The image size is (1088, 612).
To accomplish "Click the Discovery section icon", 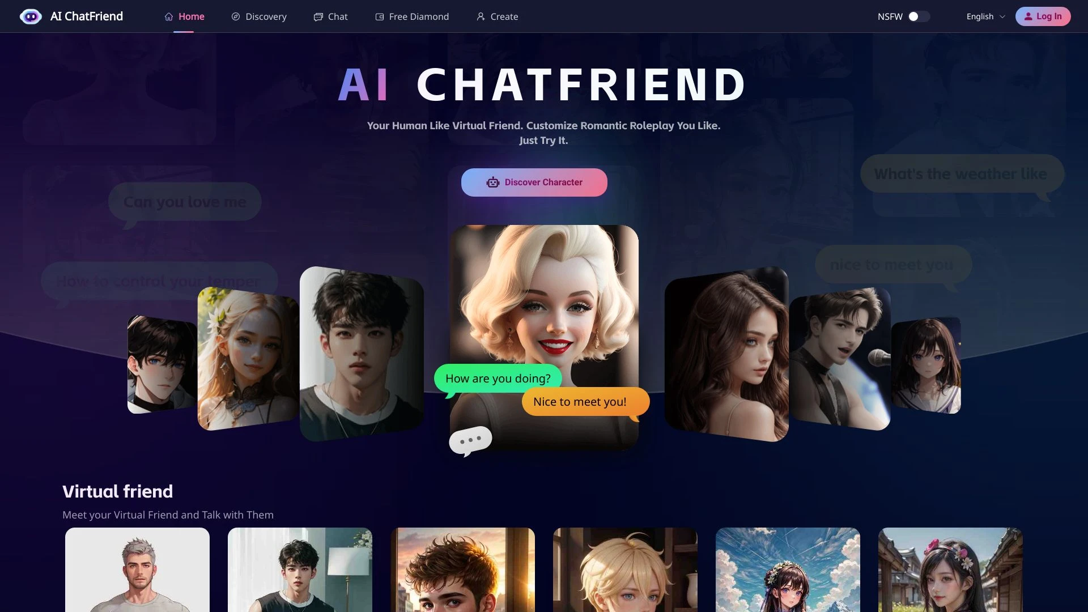I will [x=235, y=16].
